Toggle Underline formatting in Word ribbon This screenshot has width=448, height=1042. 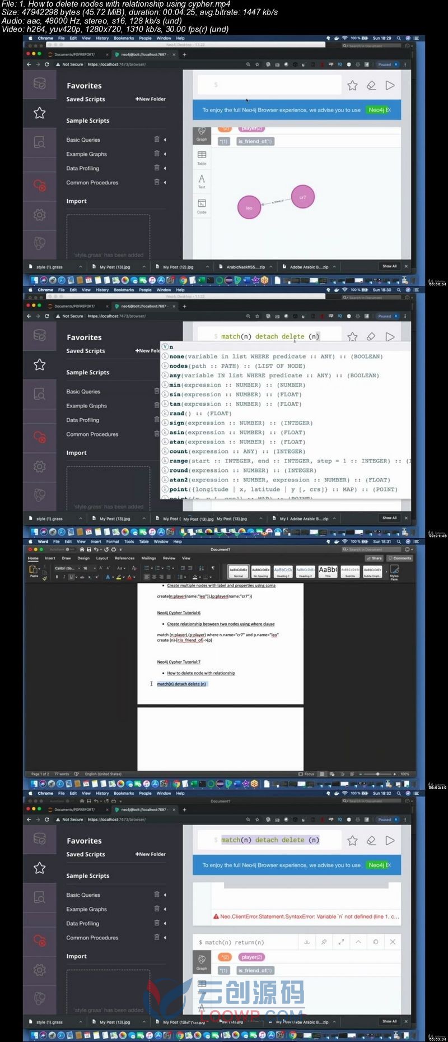[71, 577]
